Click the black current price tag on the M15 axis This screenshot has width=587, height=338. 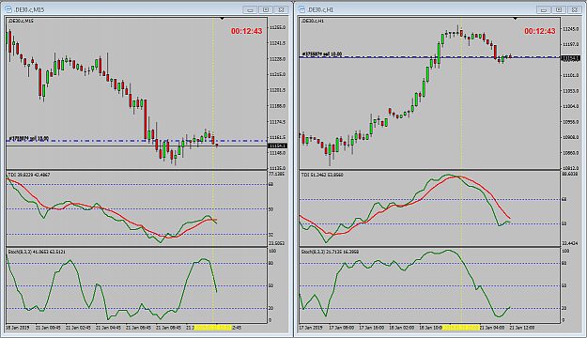pos(277,146)
